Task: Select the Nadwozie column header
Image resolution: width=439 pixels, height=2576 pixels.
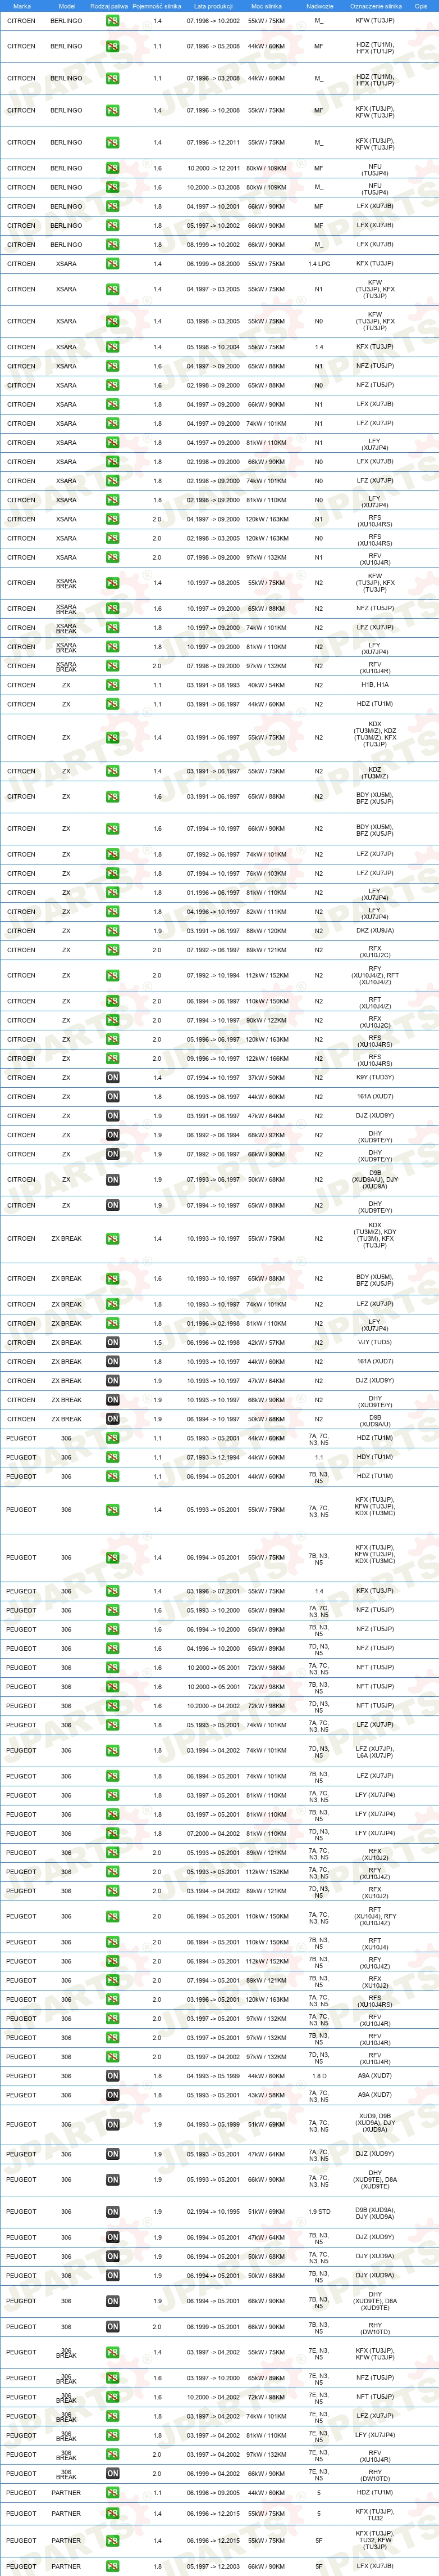Action: click(319, 6)
